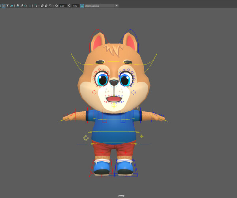Click the exposure value field showing 0.00
Viewport: 237px width, 198px height.
[x=62, y=6]
